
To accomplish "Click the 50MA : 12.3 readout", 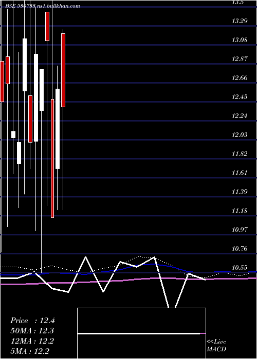I will click(32, 331).
